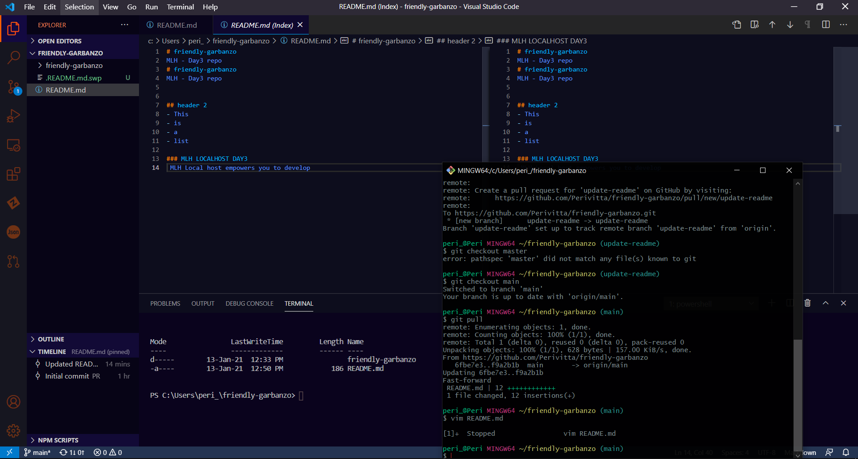
Task: Toggle split editor layout icon
Action: pos(826,25)
